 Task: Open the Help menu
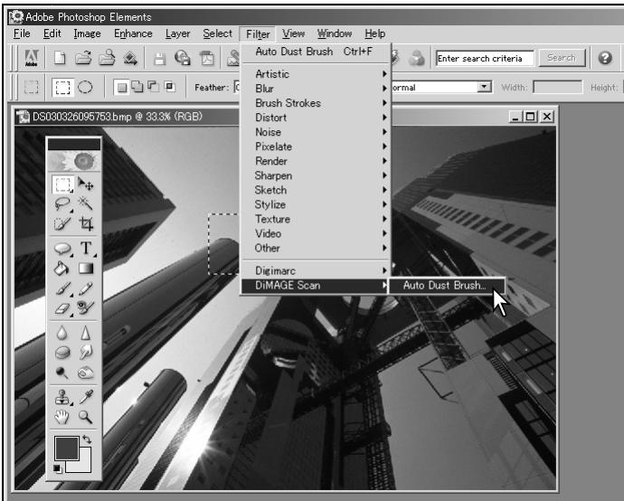pyautogui.click(x=375, y=33)
